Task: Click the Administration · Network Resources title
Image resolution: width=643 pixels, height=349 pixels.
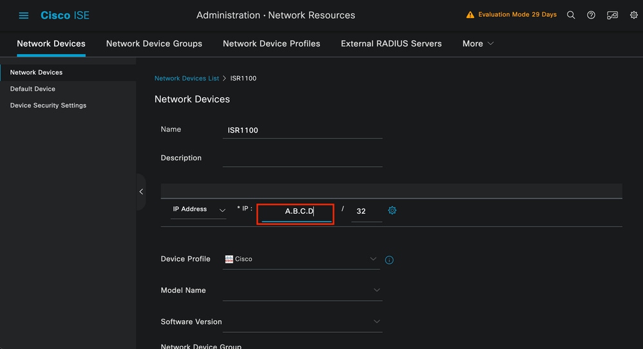Action: 276,15
